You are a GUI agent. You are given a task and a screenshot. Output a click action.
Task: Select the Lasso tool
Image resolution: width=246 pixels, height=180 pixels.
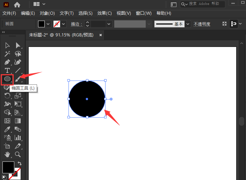18,54
